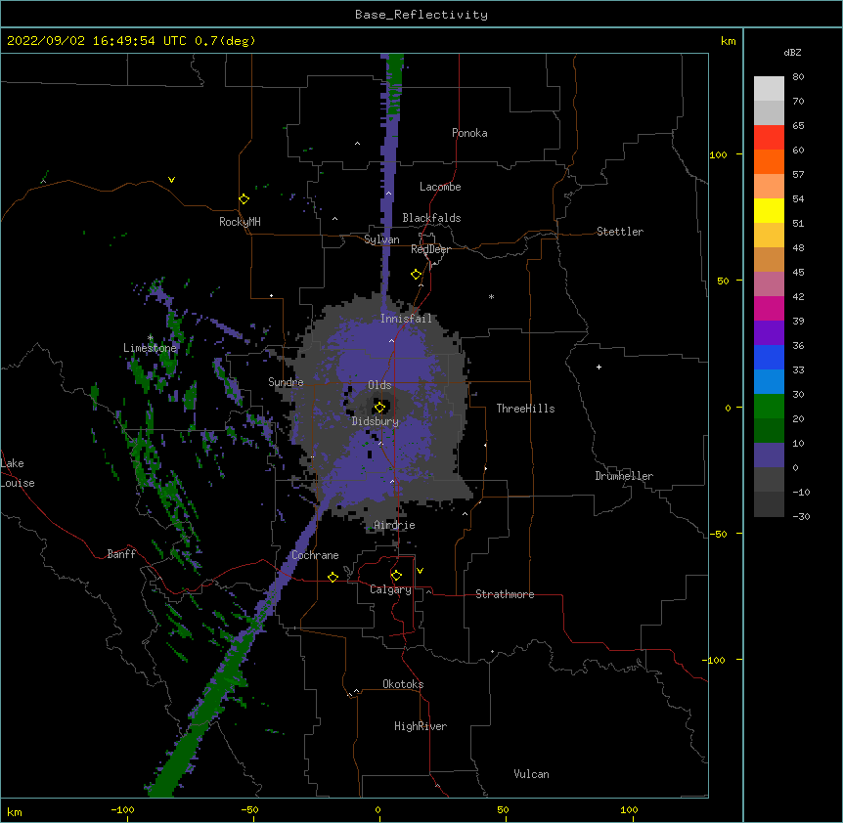Select the purple 10 dBZ color swatch

pos(769,455)
